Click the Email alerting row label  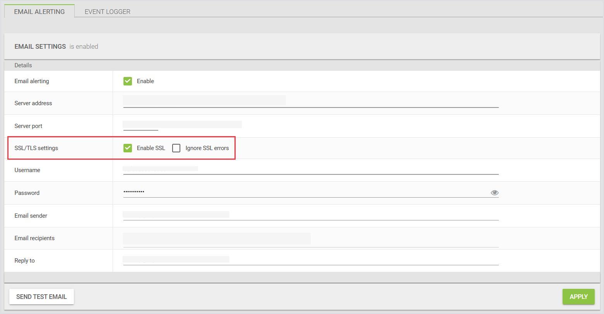coord(32,81)
